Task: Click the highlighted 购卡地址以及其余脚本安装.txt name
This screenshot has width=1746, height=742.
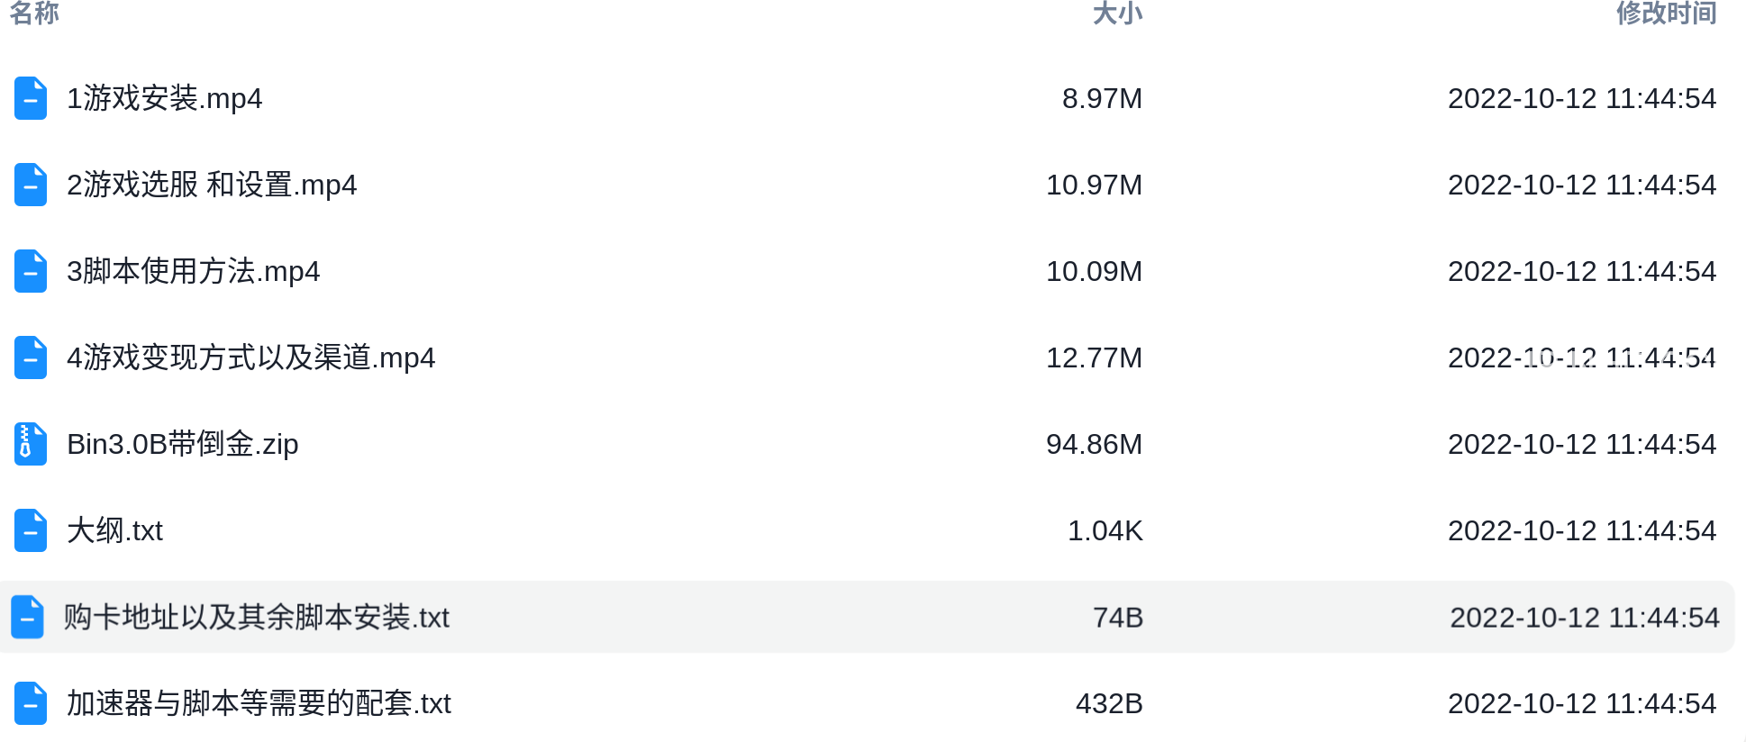Action: click(257, 617)
